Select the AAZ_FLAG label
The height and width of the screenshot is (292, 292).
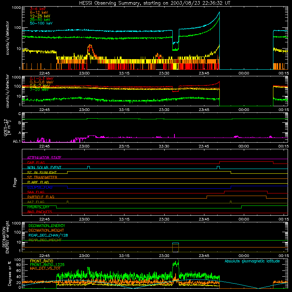[36, 202]
